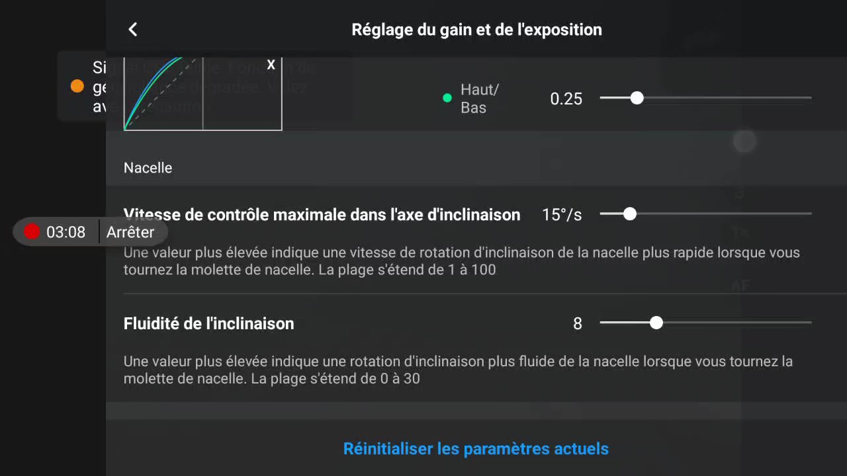Click the Haut/Bas label text

click(480, 99)
